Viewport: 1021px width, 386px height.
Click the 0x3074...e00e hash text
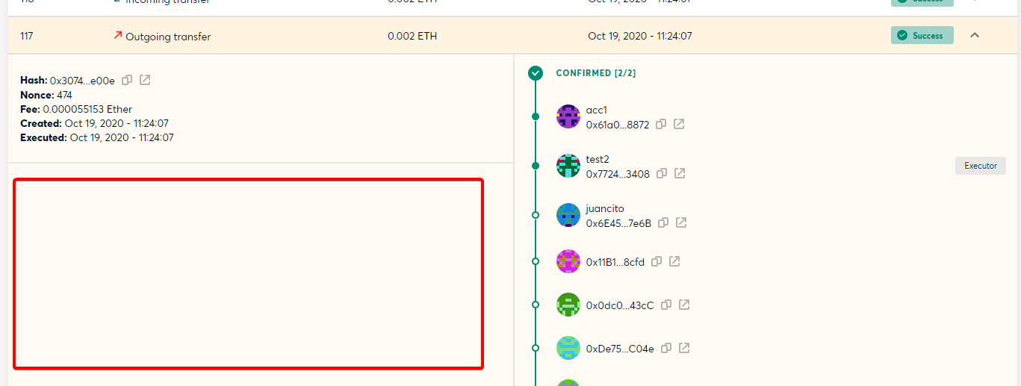tap(82, 81)
